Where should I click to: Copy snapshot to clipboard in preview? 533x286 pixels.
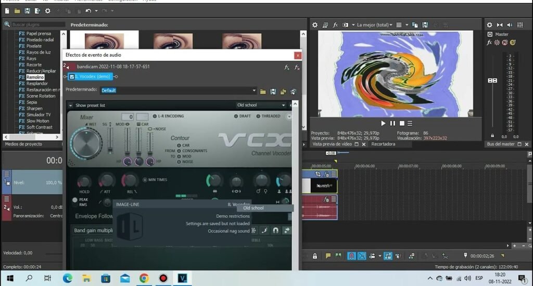tap(415, 25)
